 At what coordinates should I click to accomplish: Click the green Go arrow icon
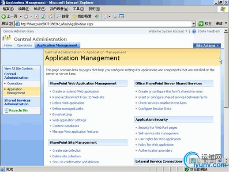[x=201, y=24]
